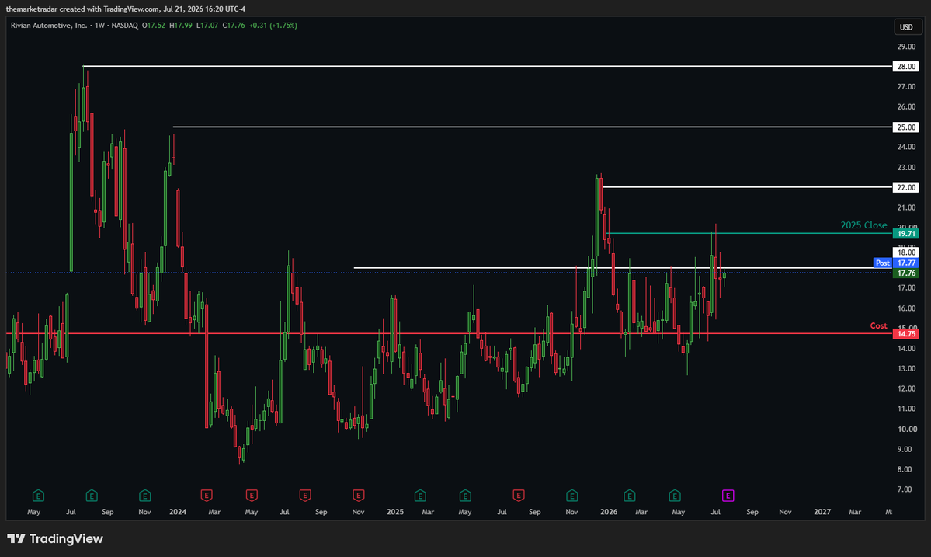Click the 1W interval label in the legend

99,26
